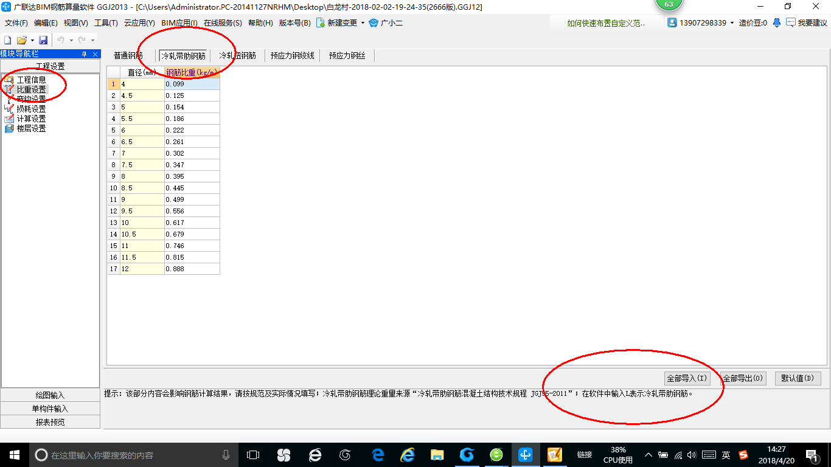
Task: Click the Save disk toolbar icon
Action: (43, 40)
